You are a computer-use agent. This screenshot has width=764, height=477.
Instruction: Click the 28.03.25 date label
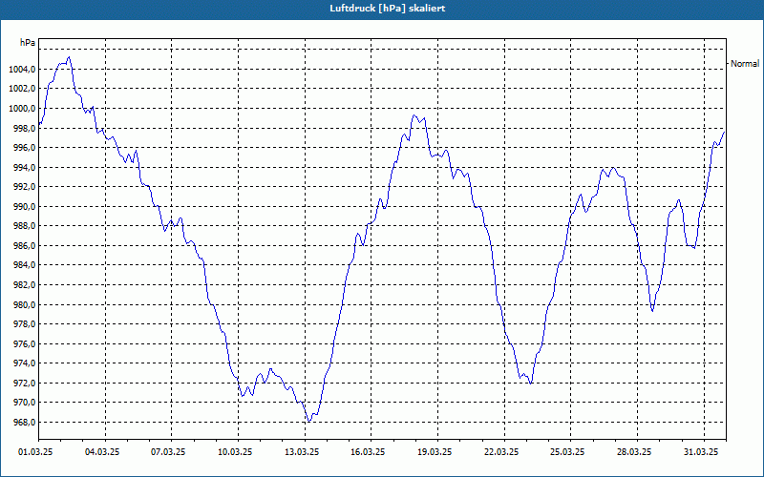(x=634, y=452)
